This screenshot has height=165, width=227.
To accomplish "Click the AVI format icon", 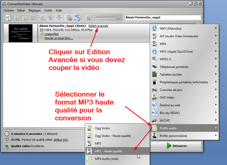I will click(154, 36).
